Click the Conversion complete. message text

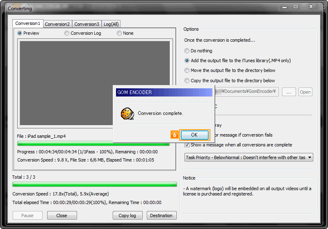(160, 113)
